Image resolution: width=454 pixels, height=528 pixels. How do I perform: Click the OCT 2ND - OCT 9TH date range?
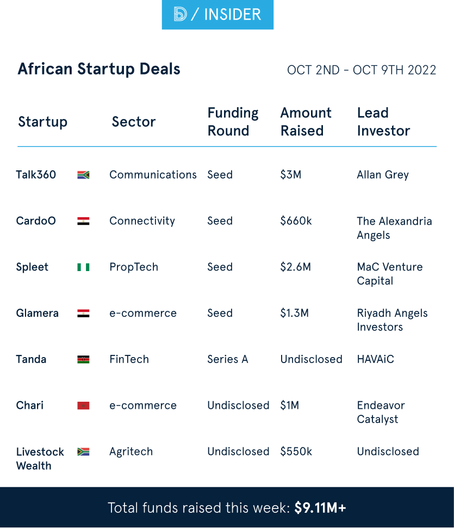[x=362, y=70]
